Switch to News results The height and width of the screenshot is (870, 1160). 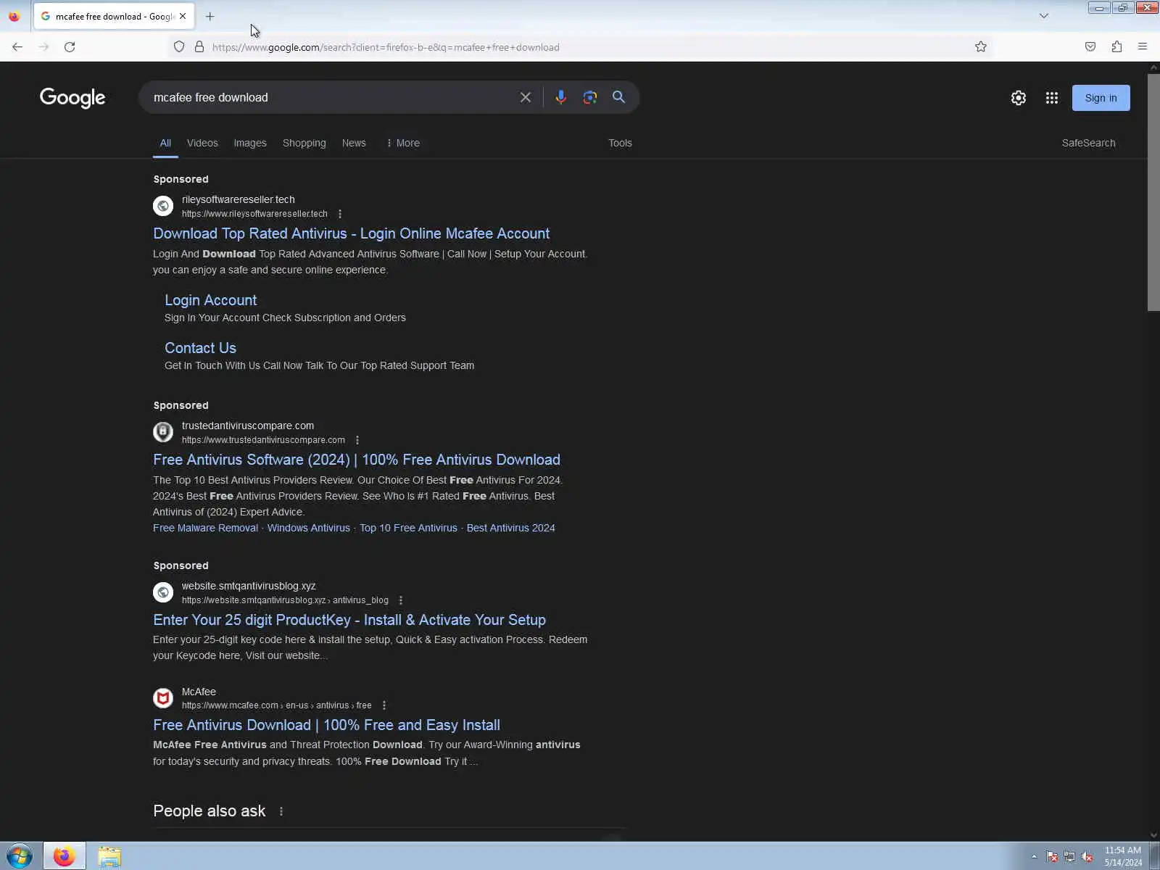[354, 143]
